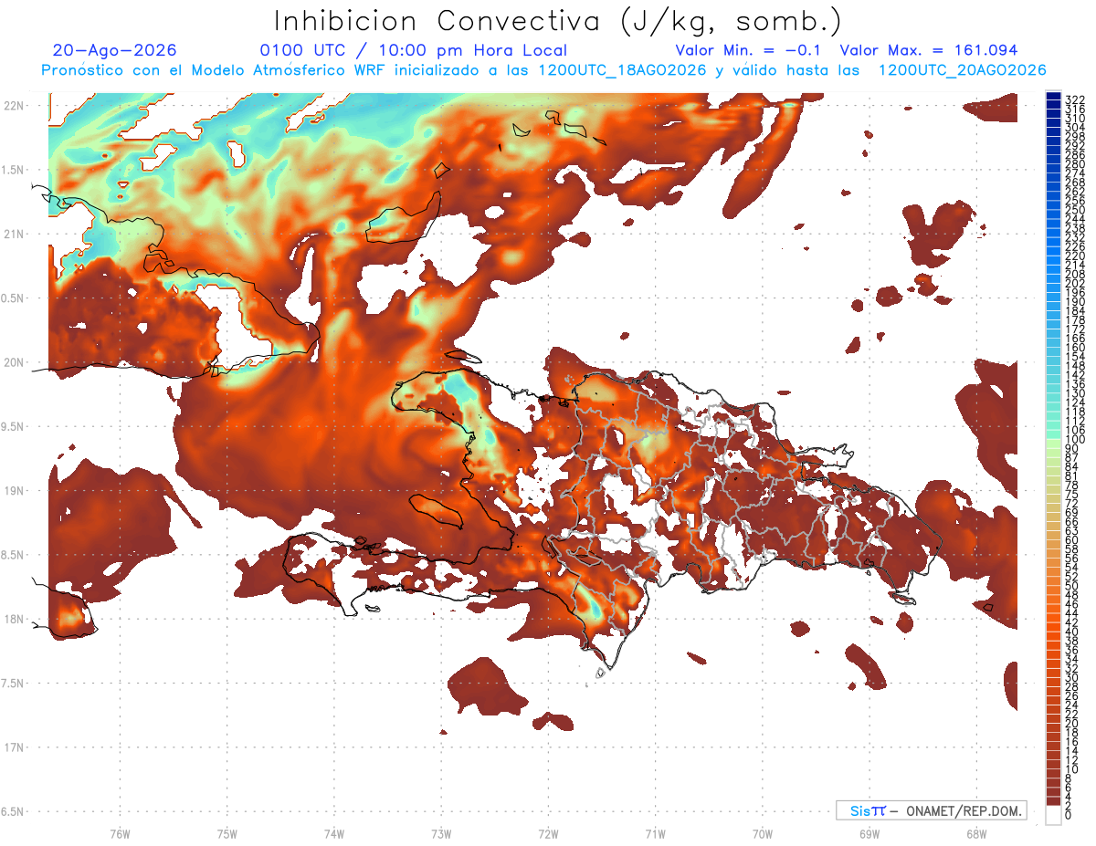Click the color bar value '154'
Screen dimensions: 1096x846
(1075, 357)
